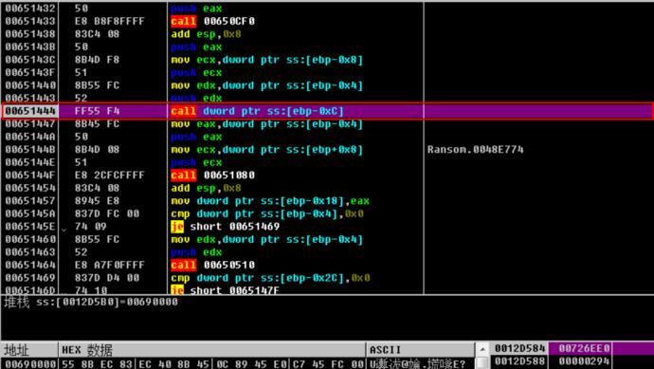Click hex bytes E8 A7F0FFFF

pos(109,265)
